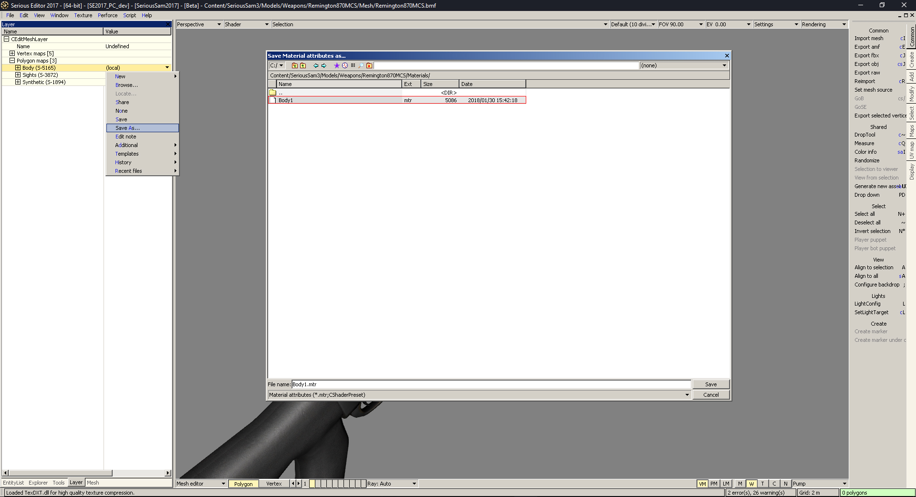Open the Pump dropdown in the bottom bar
Image resolution: width=916 pixels, height=497 pixels.
coord(820,484)
